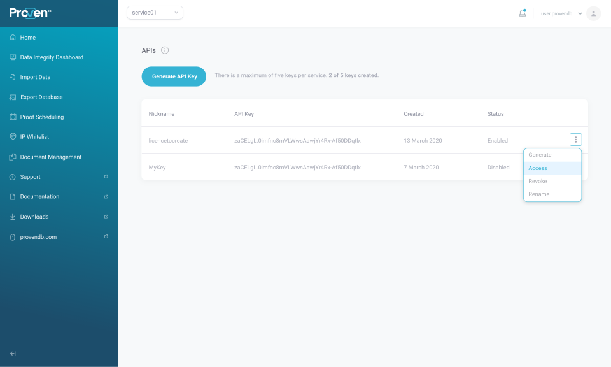
Task: Click the APIs info icon
Action: coord(165,50)
